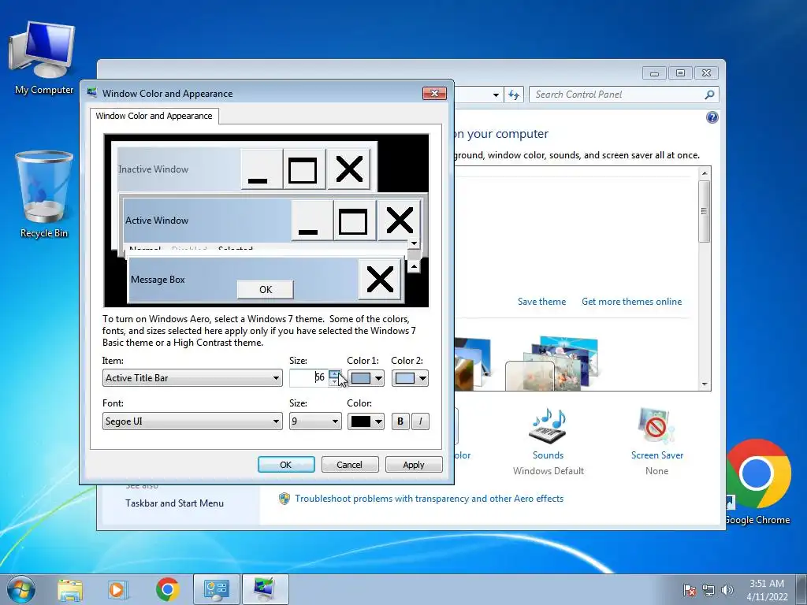807x605 pixels.
Task: Open the Item dropdown showing Active Title Bar
Action: 192,378
